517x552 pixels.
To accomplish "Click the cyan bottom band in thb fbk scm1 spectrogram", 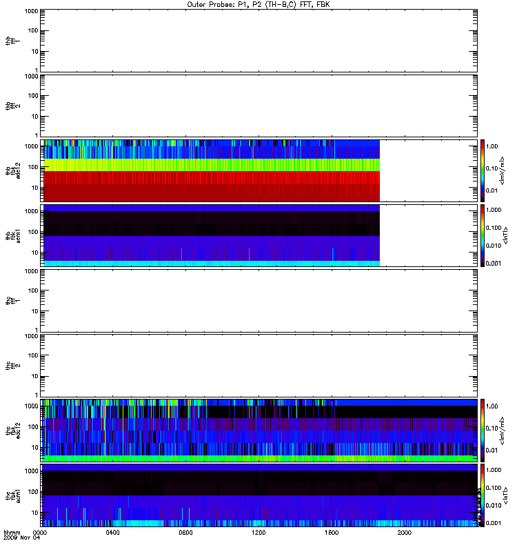I will pos(212,264).
